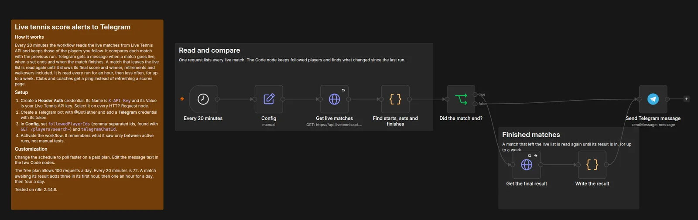
Task: Click the GET: https://api.livetennisapi subtitle
Action: [334, 125]
